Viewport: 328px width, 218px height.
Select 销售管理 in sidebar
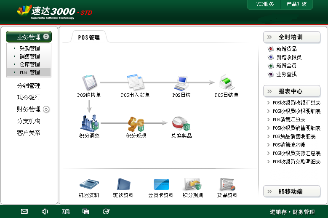tap(29, 56)
